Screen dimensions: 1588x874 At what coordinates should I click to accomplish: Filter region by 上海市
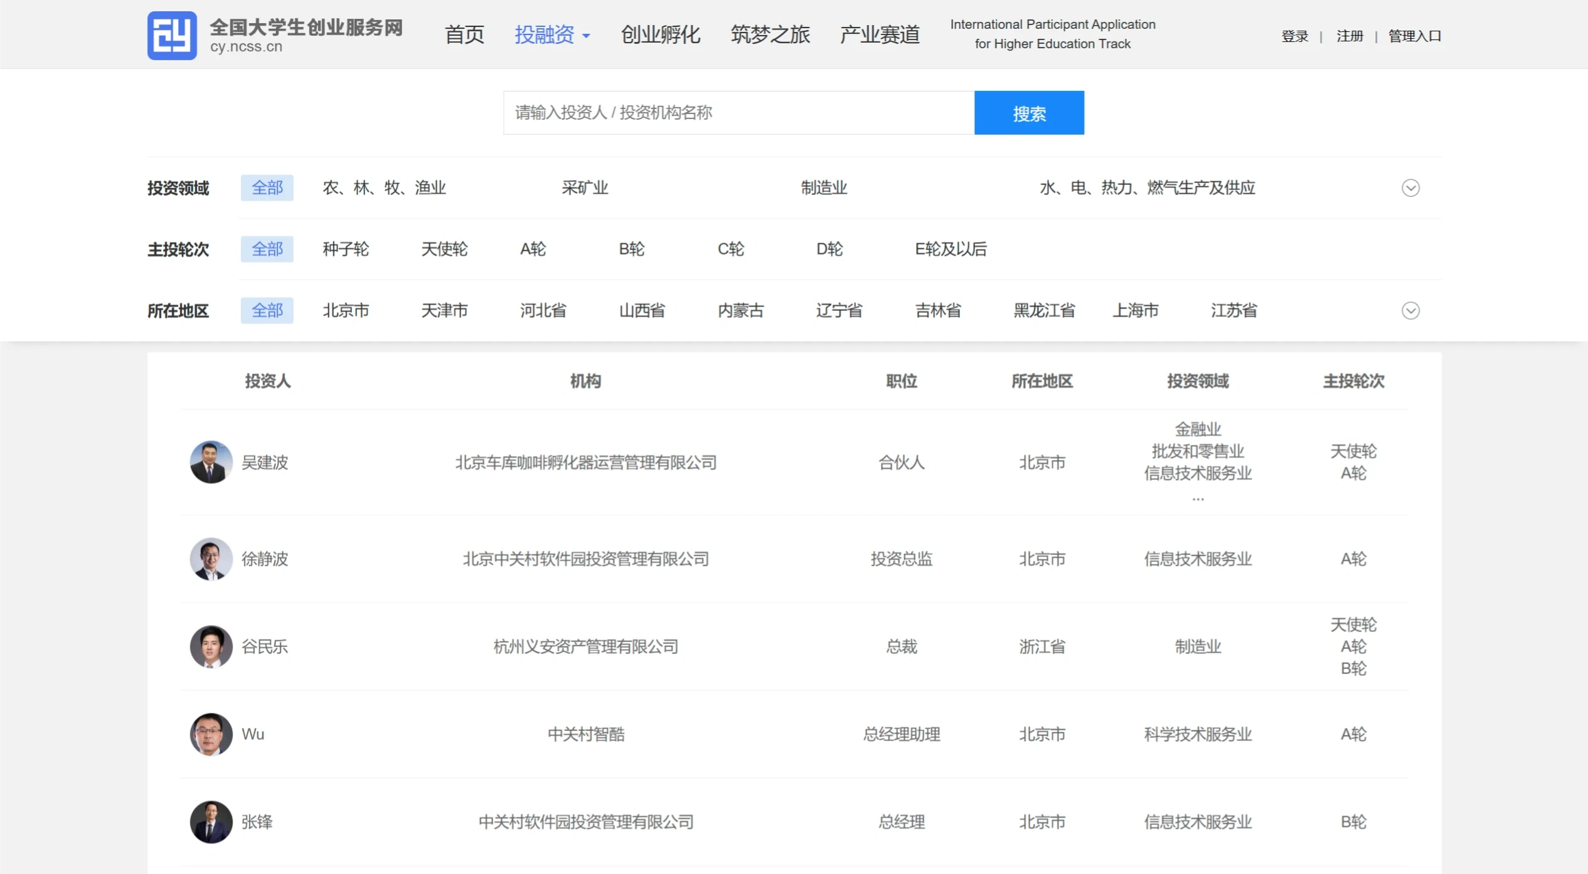(x=1135, y=311)
